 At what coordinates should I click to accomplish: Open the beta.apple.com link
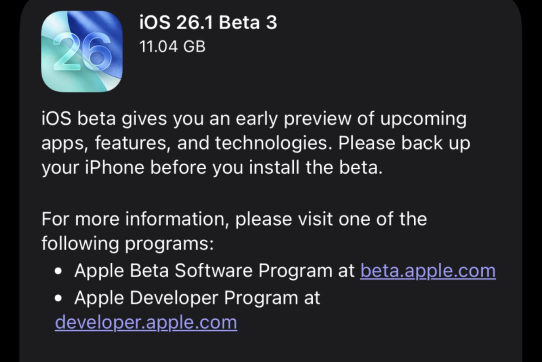pyautogui.click(x=428, y=271)
